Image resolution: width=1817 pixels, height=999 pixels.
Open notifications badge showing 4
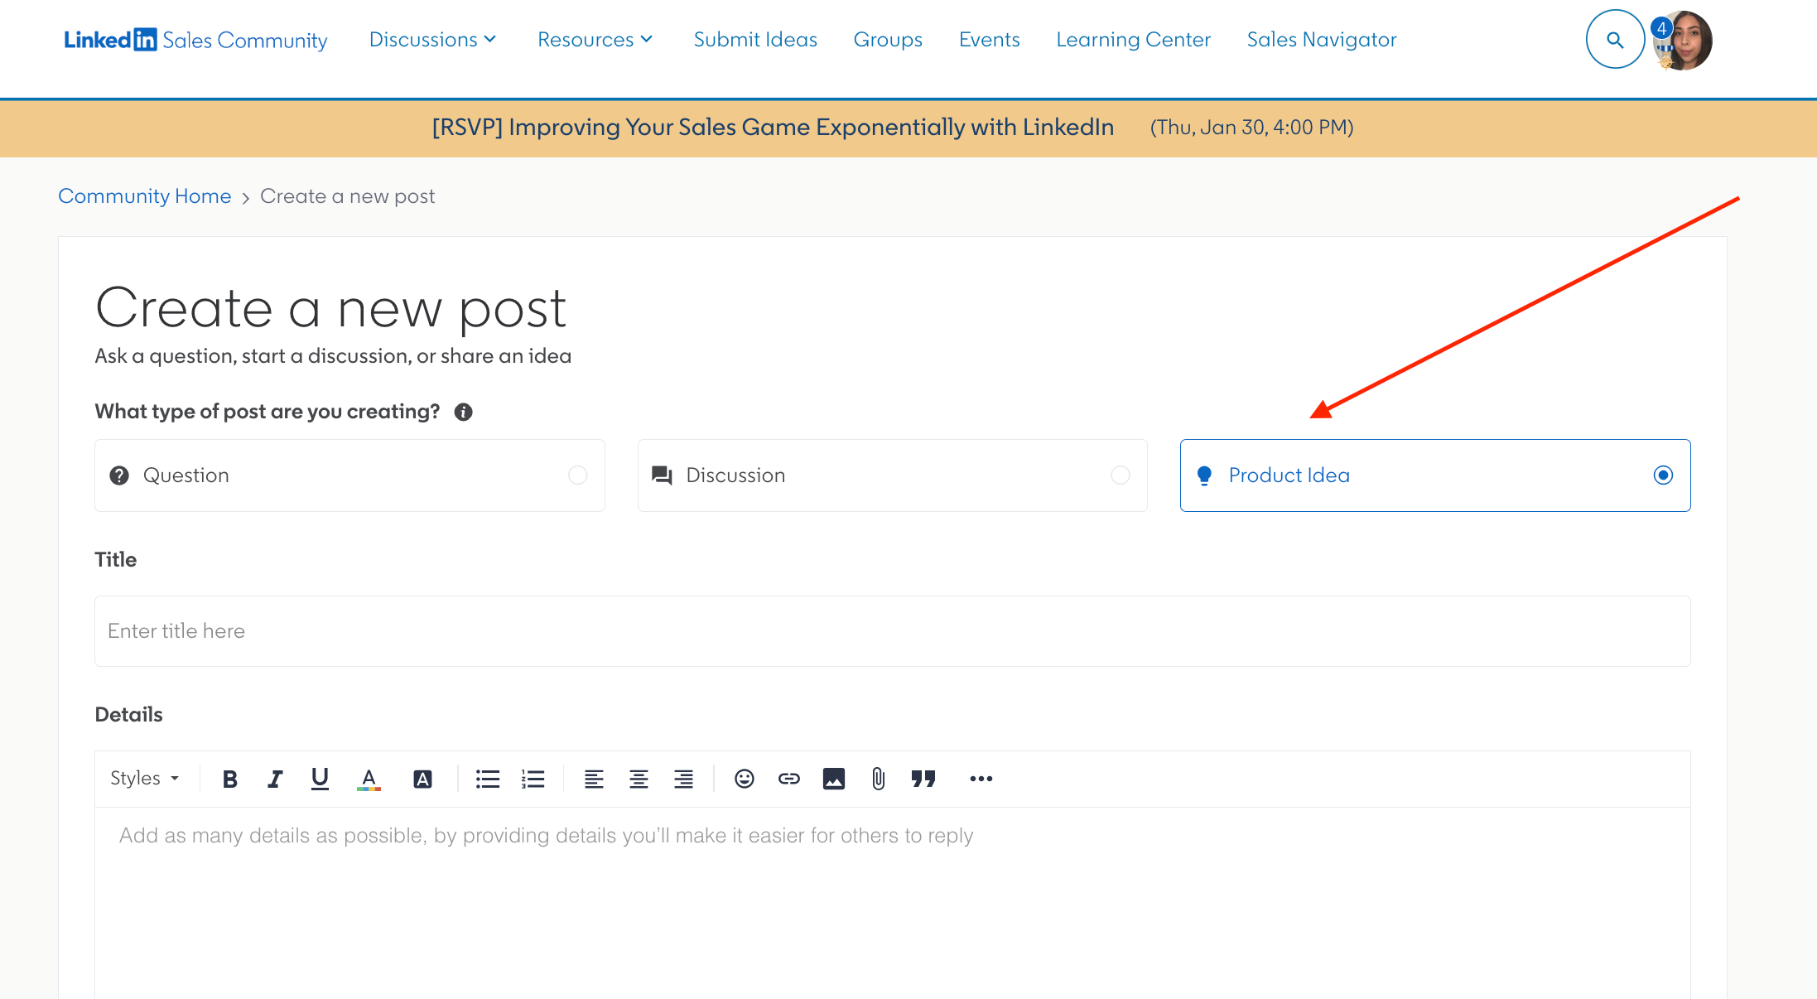tap(1661, 27)
